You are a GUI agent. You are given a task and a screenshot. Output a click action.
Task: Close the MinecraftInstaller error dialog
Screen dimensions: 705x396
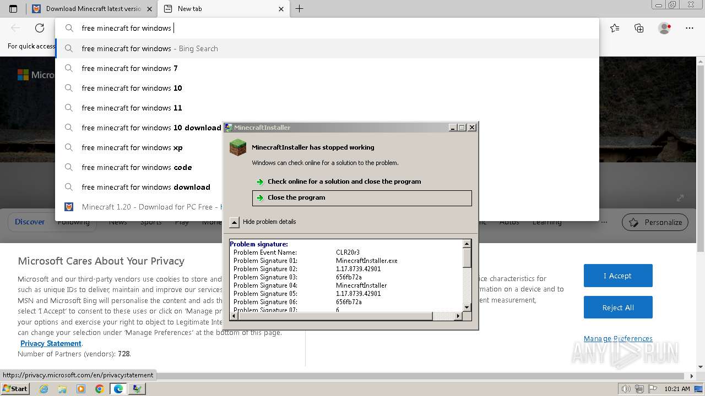point(471,128)
